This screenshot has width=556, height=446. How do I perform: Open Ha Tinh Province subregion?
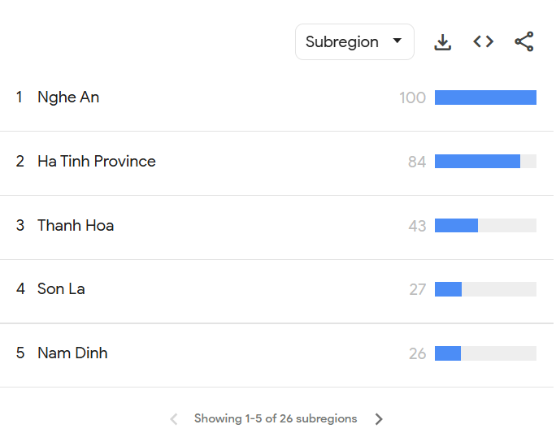[96, 162]
